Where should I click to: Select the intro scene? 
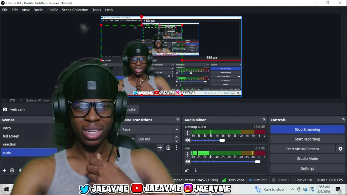(29, 128)
